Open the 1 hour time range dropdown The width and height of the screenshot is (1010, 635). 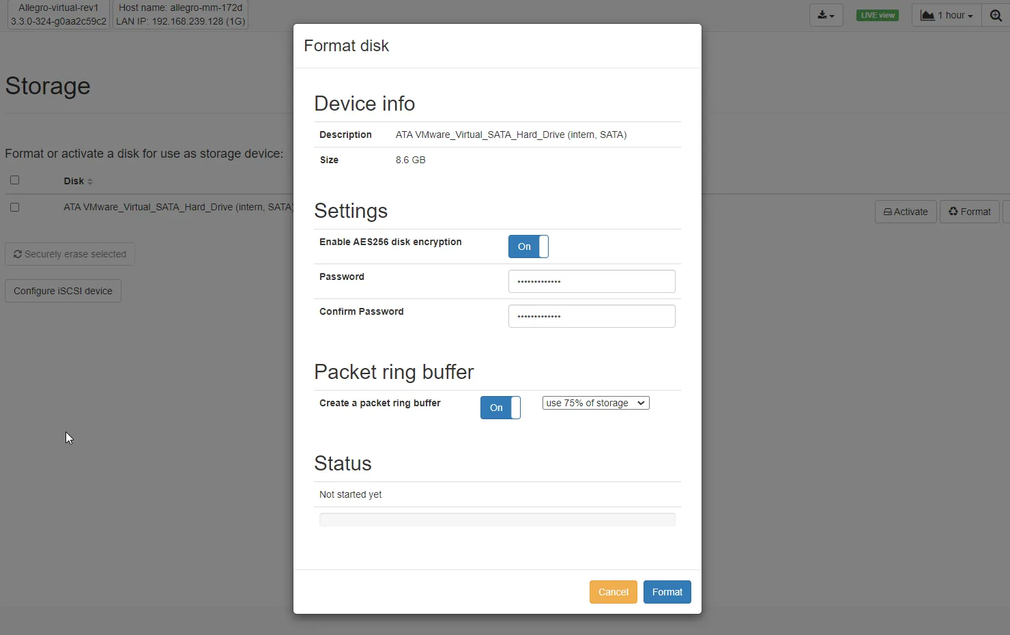pos(947,15)
